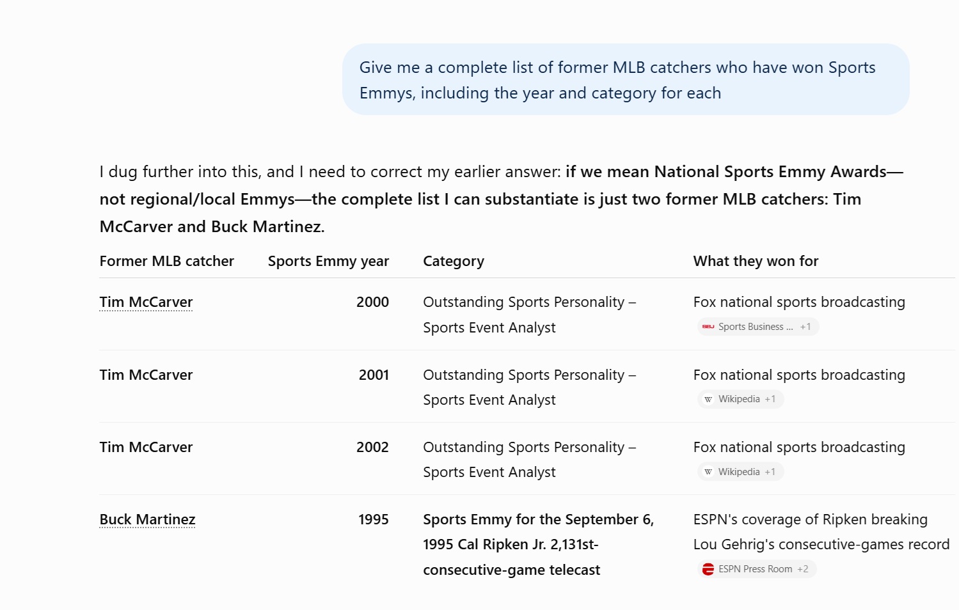Expand +1 sources in the 2002 Wikipedia chip

[x=770, y=472]
